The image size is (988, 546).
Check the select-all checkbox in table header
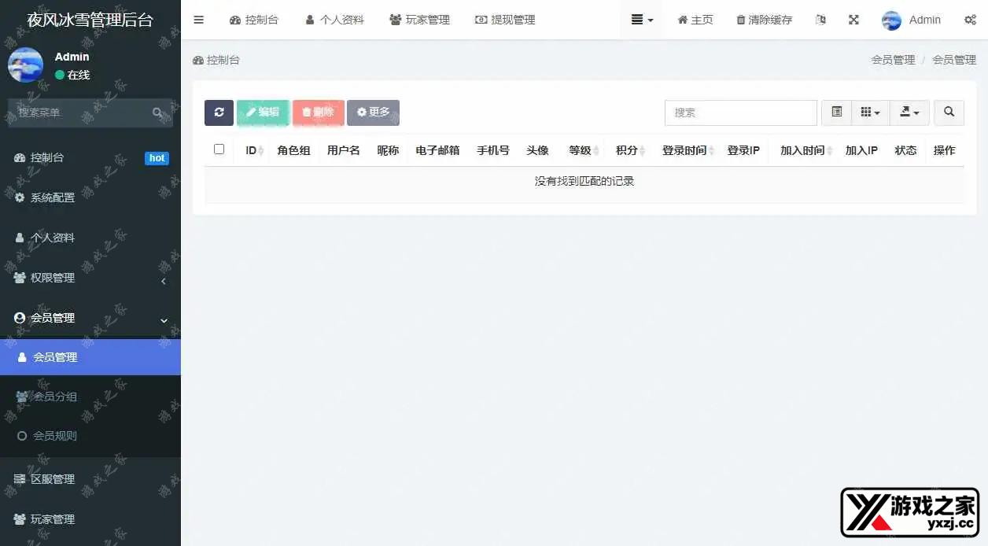point(219,149)
